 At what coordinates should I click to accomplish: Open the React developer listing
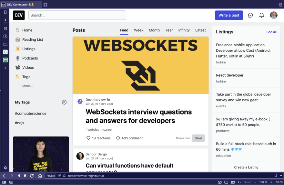229,75
